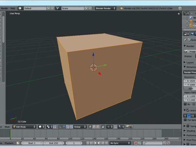Open the Help menu
Viewport: 196px width, 147px height.
pos(13,8)
